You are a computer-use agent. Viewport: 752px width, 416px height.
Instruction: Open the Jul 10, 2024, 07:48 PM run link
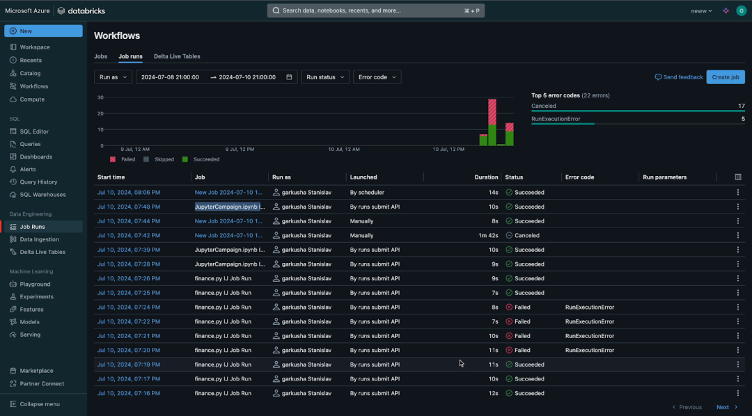(129, 207)
